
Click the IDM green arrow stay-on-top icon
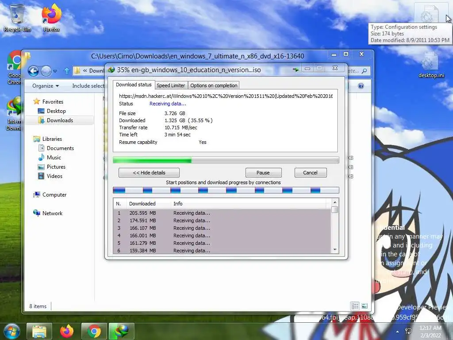click(x=296, y=70)
